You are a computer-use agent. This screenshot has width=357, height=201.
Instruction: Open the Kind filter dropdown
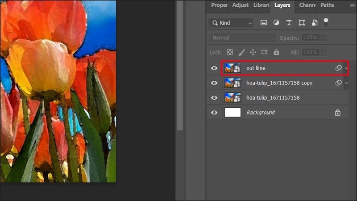231,23
